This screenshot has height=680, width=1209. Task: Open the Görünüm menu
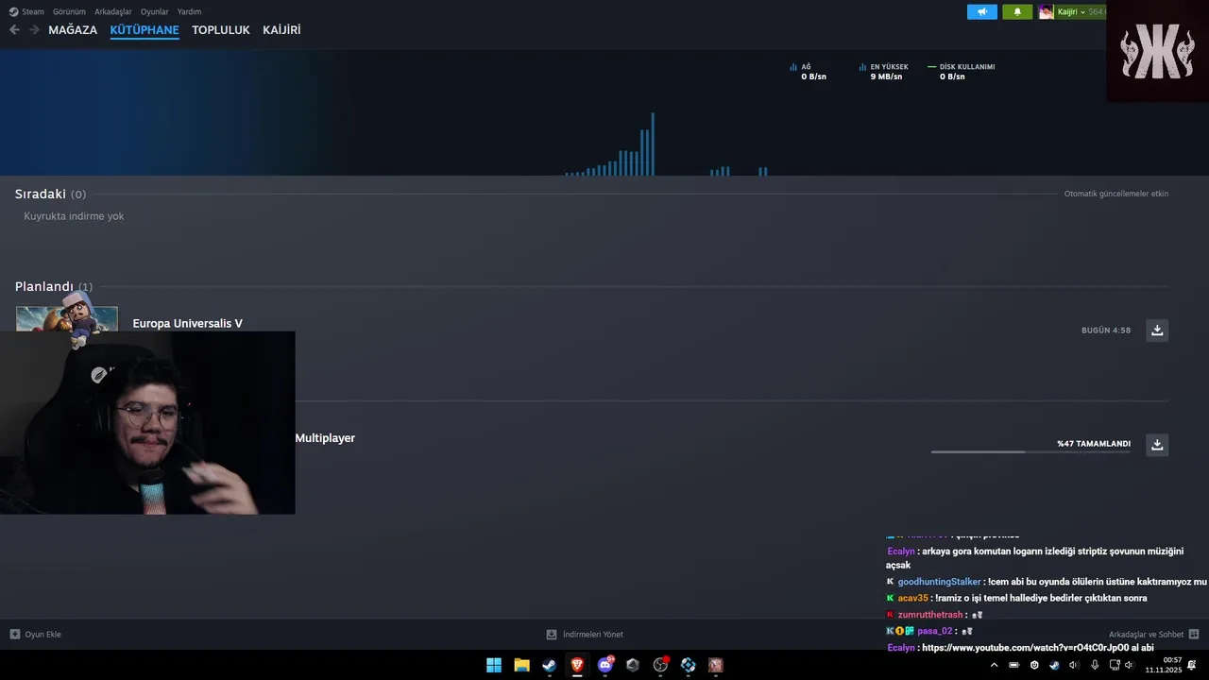(69, 12)
